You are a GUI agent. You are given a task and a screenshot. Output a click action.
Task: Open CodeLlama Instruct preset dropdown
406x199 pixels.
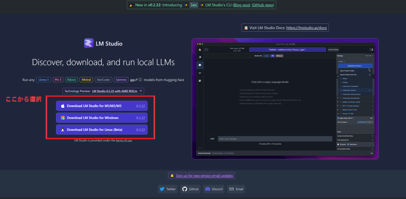point(355,66)
